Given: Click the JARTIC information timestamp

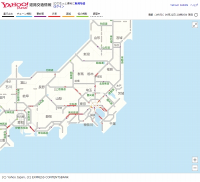Looking at the screenshot, I should tap(170, 15).
